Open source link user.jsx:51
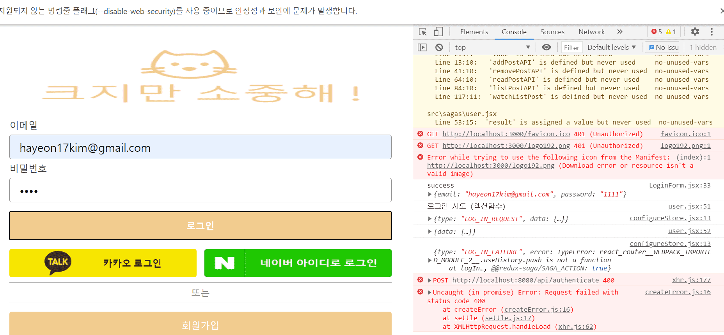Image resolution: width=724 pixels, height=335 pixels. 689,206
